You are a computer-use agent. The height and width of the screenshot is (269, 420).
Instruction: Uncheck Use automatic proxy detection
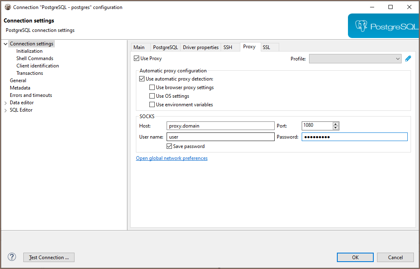click(142, 79)
